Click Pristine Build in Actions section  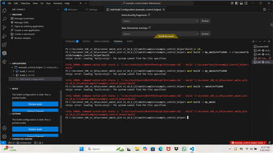click(x=35, y=129)
